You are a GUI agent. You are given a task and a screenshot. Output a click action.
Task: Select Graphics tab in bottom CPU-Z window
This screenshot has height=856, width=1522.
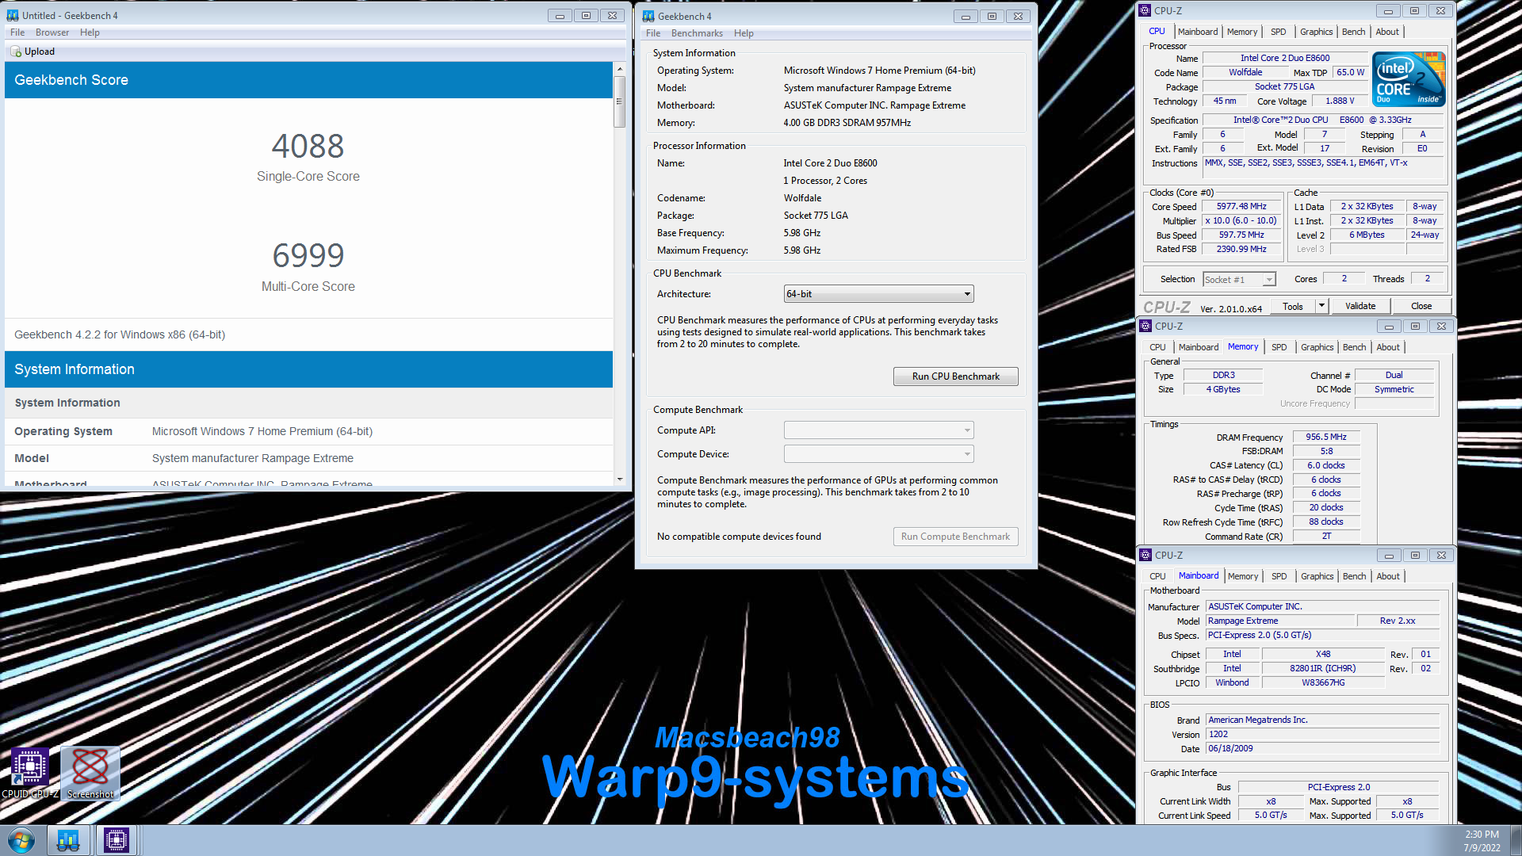pyautogui.click(x=1317, y=576)
